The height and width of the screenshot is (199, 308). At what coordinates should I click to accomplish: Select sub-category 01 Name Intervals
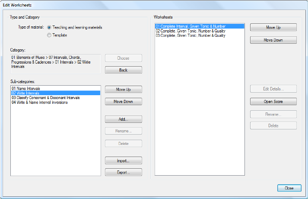56,89
